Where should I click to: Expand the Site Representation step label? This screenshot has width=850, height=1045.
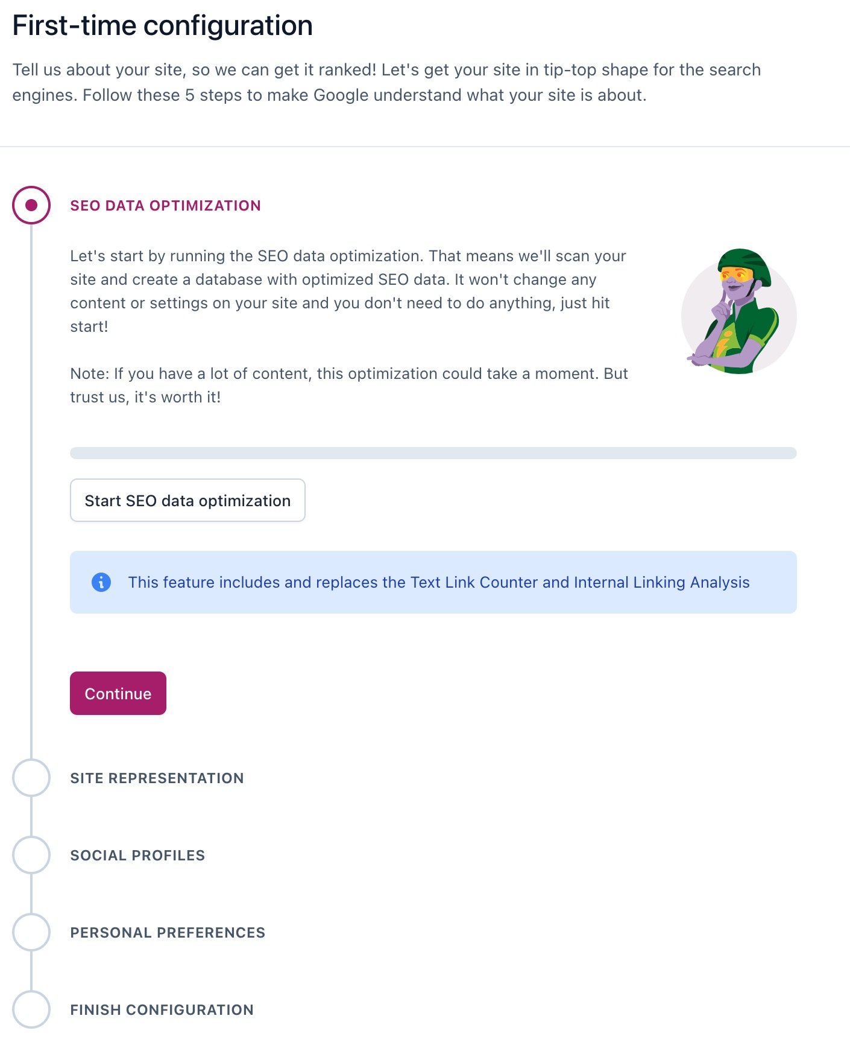(x=157, y=778)
